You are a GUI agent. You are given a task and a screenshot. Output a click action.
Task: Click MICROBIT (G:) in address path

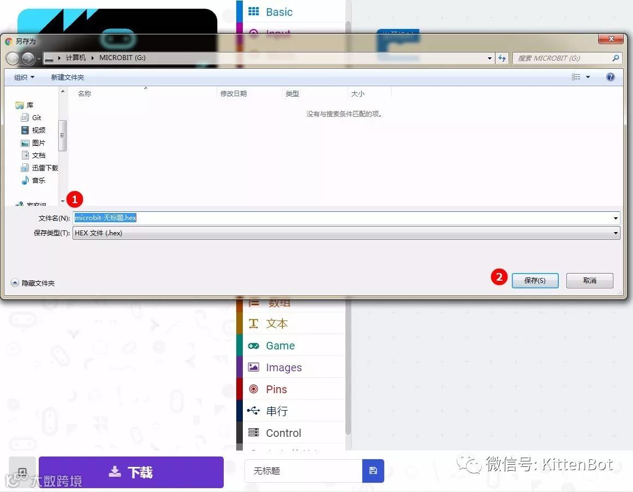[x=122, y=58]
